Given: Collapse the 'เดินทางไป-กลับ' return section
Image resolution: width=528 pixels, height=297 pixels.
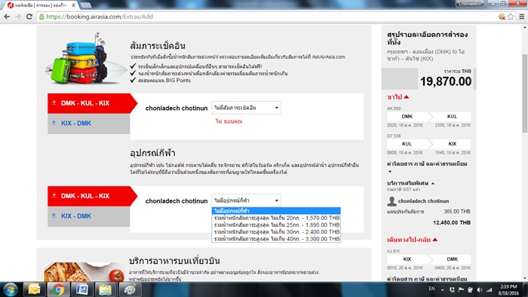Looking at the screenshot, I should [412, 240].
